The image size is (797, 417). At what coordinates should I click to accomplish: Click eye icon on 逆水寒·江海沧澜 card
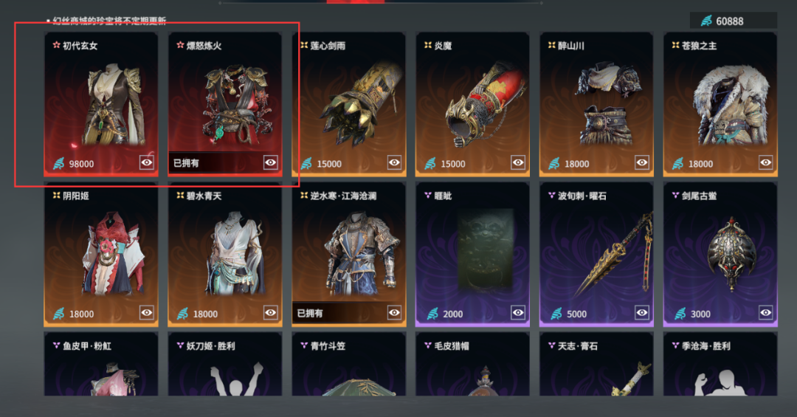394,313
